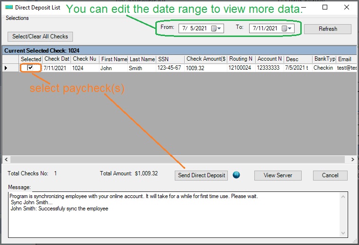This screenshot has width=359, height=245.
Task: Send the Direct Deposit
Action: pyautogui.click(x=201, y=175)
